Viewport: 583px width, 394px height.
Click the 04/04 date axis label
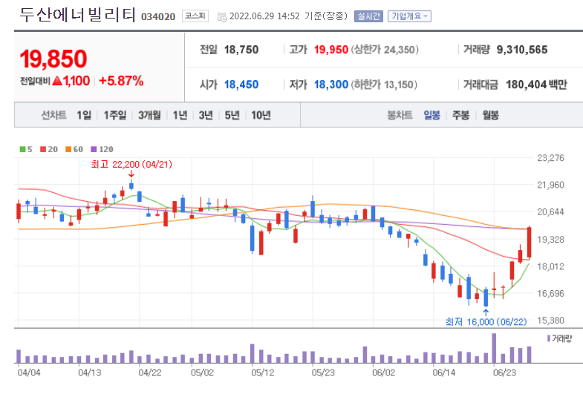(x=29, y=372)
